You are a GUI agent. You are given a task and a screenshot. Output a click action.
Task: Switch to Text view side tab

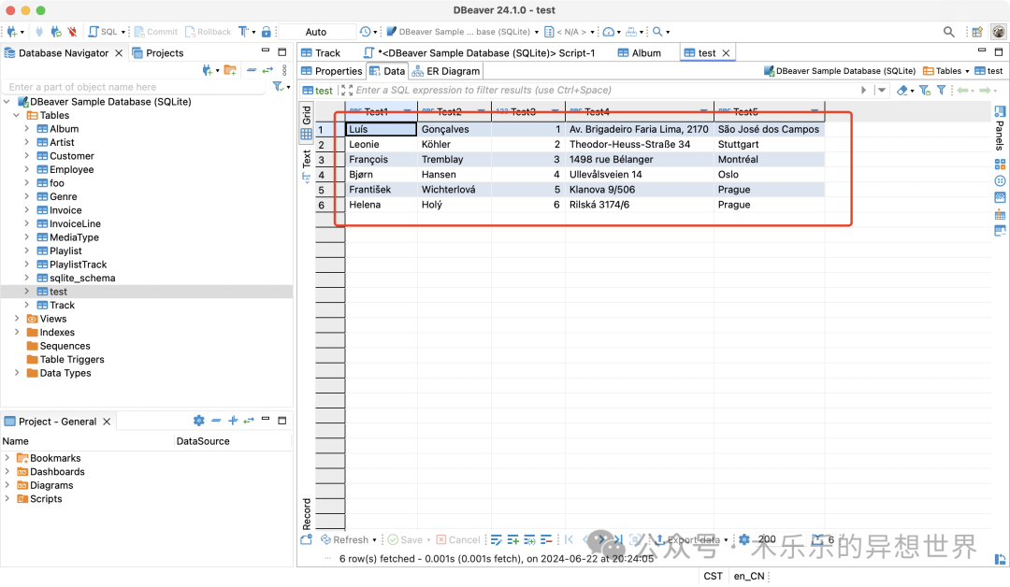307,166
